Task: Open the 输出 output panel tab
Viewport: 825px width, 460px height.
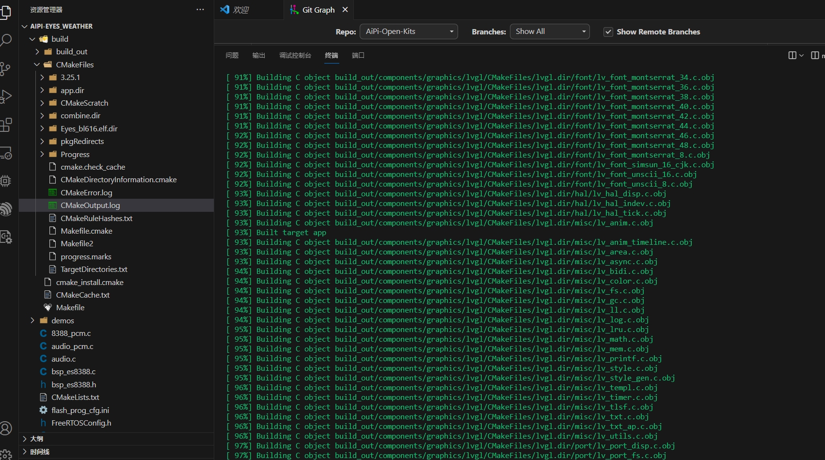Action: tap(259, 55)
